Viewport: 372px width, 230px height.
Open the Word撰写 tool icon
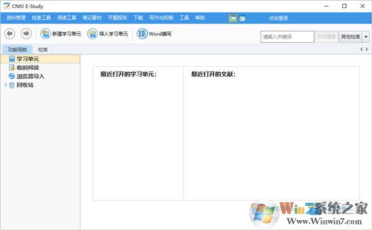tap(142, 34)
